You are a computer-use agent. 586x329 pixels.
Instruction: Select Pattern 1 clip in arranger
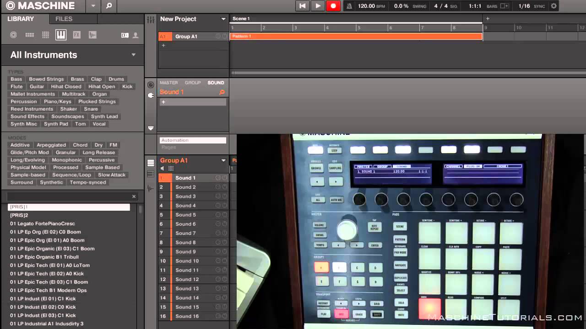(356, 36)
